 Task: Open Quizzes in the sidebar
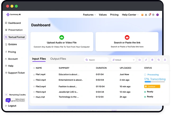tap(13, 44)
